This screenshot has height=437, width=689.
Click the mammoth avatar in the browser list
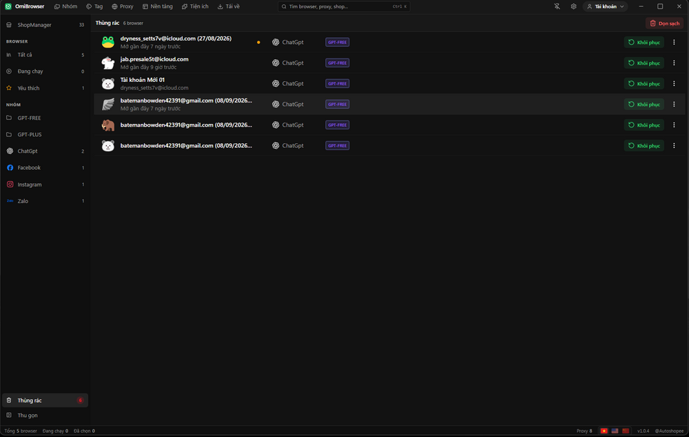(x=108, y=125)
